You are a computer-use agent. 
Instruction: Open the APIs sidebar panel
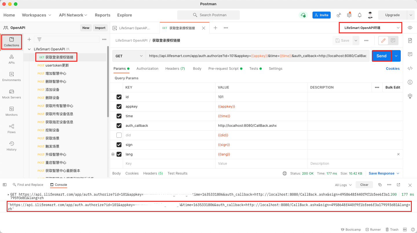point(12,59)
